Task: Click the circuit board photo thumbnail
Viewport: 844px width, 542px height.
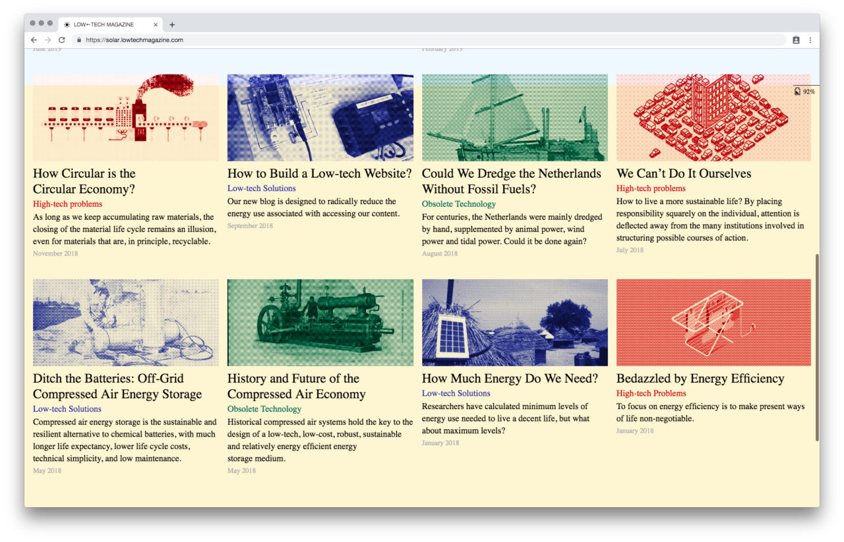Action: [x=320, y=117]
